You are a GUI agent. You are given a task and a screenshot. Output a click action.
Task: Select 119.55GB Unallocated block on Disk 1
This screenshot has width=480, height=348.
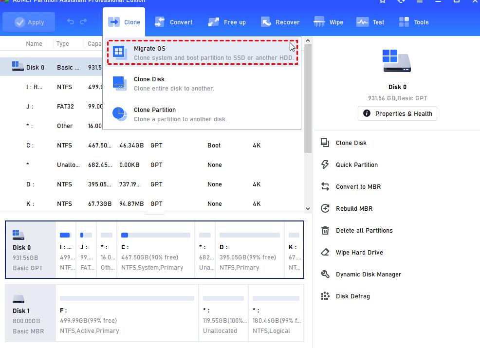223,313
